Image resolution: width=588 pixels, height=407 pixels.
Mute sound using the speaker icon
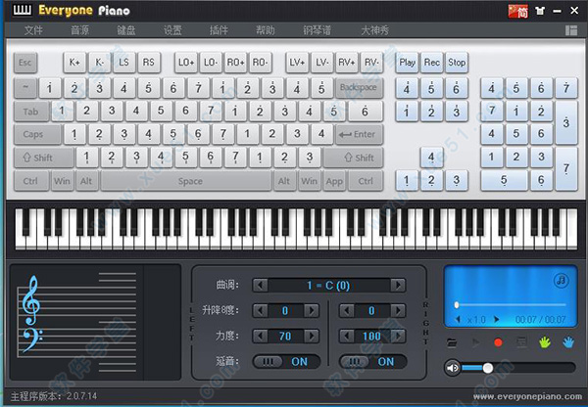click(x=453, y=368)
